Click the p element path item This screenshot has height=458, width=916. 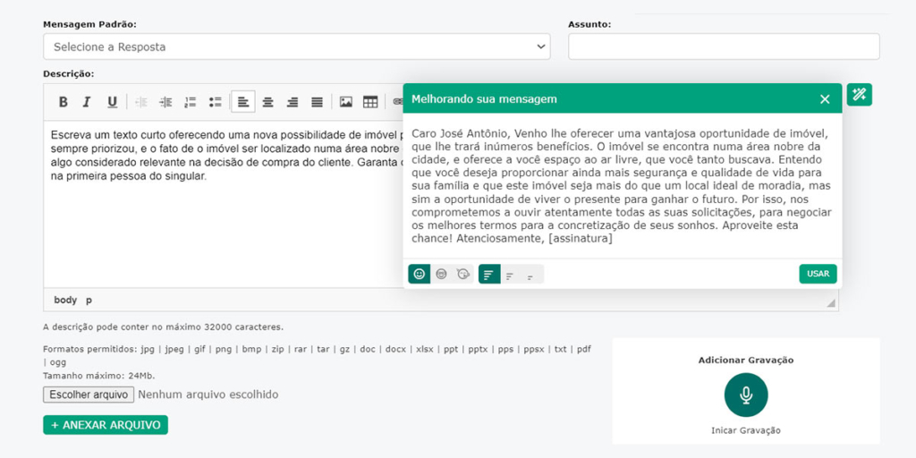pyautogui.click(x=89, y=301)
